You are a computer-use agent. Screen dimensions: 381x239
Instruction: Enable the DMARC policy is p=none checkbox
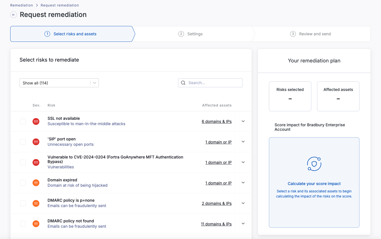pyautogui.click(x=23, y=203)
